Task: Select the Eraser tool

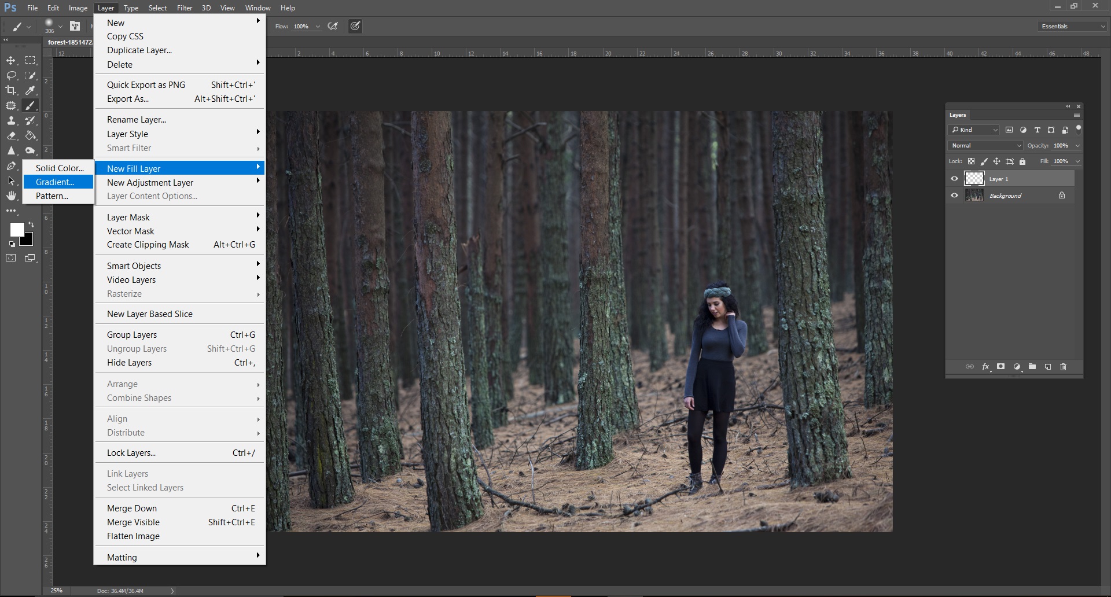Action: (x=11, y=135)
